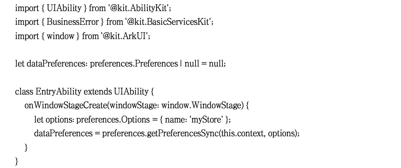Click the '@kit.AbilityKit' import string
The width and height of the screenshot is (401, 168).
pos(139,8)
